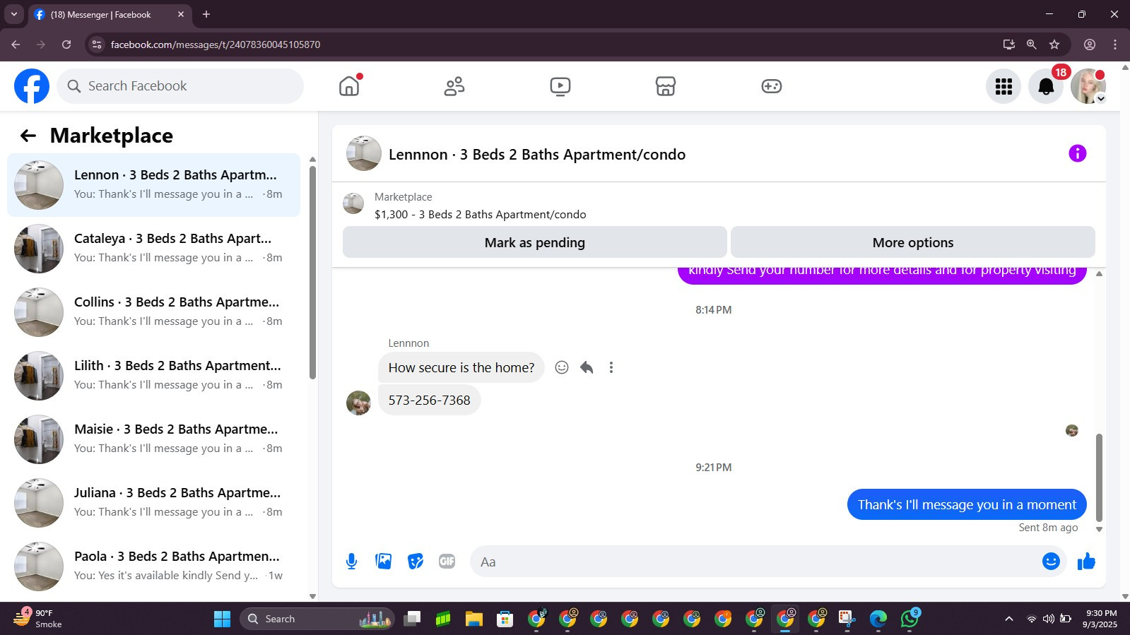Open Chrome zoom magnifier icon

(1032, 44)
